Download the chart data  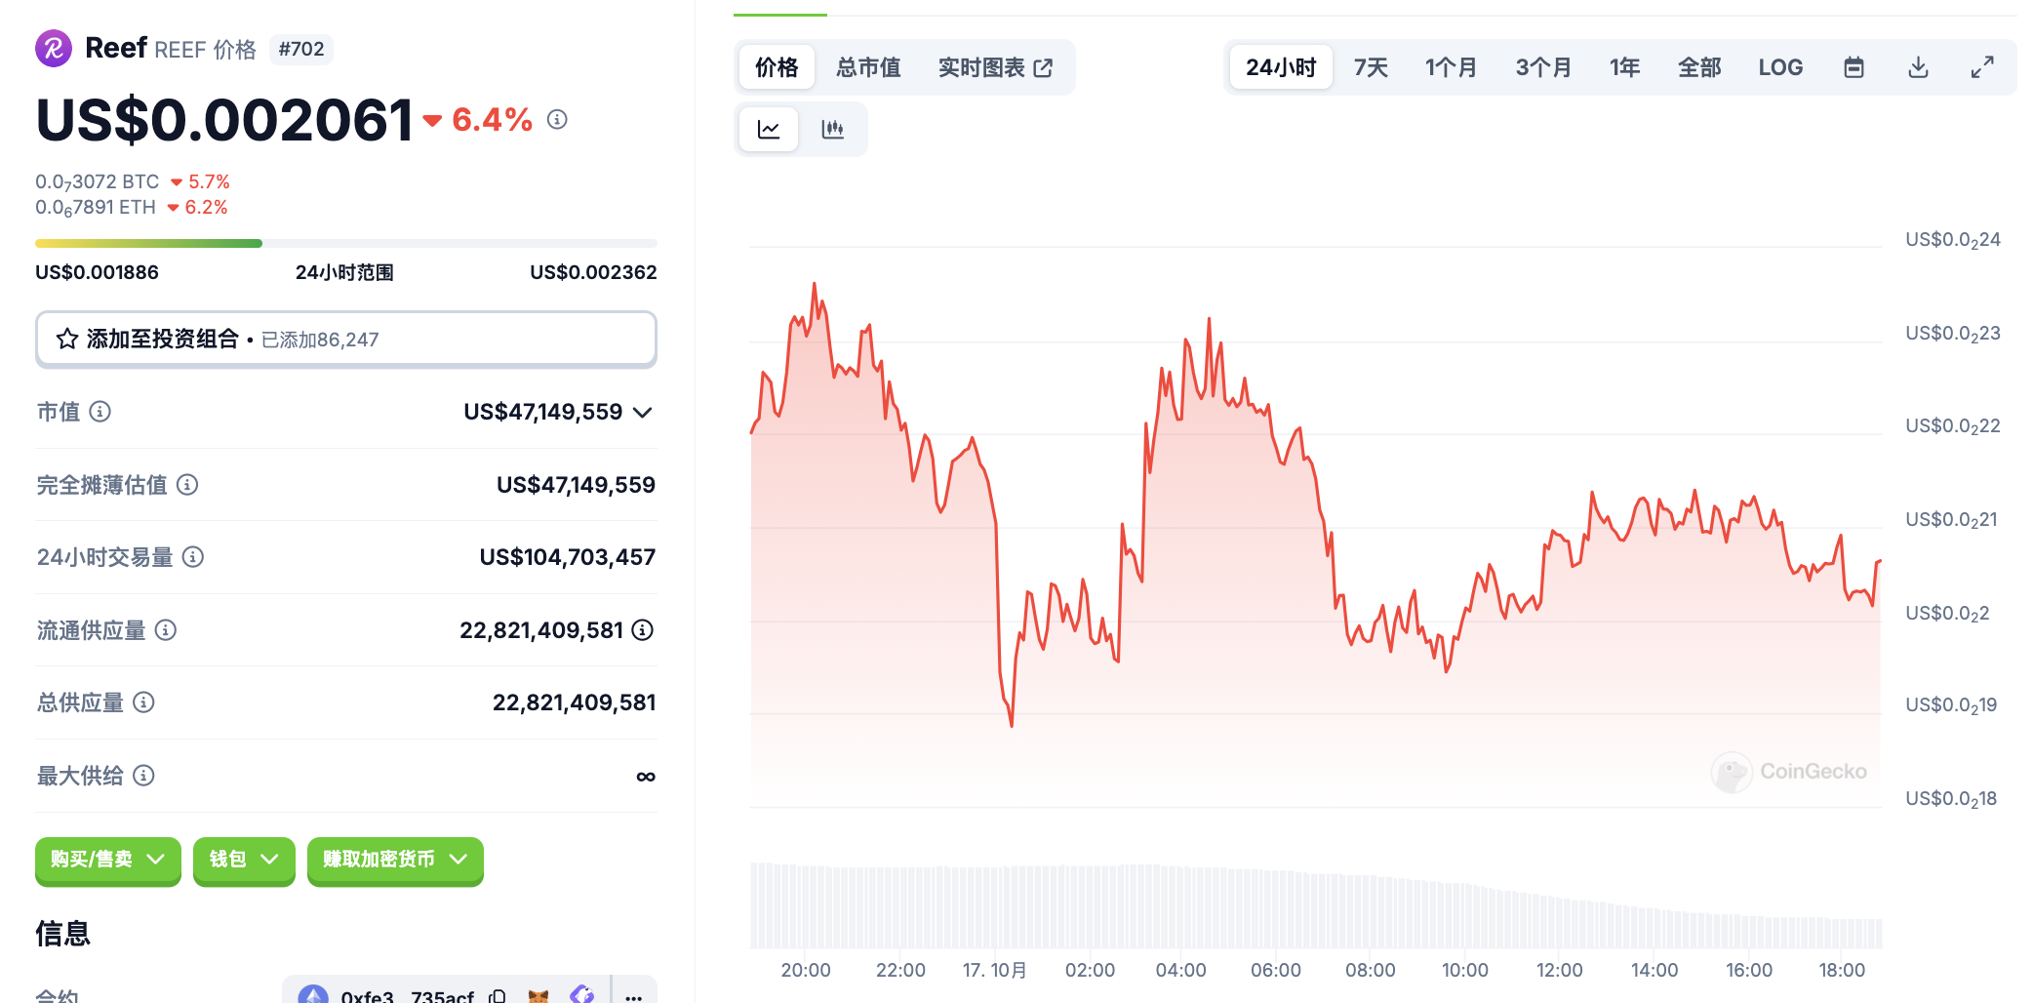[1918, 67]
